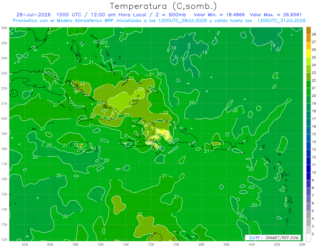Image resolution: width=321 pixels, height=248 pixels.
Task: Click longitude axis label '82W'
Action: (25, 244)
